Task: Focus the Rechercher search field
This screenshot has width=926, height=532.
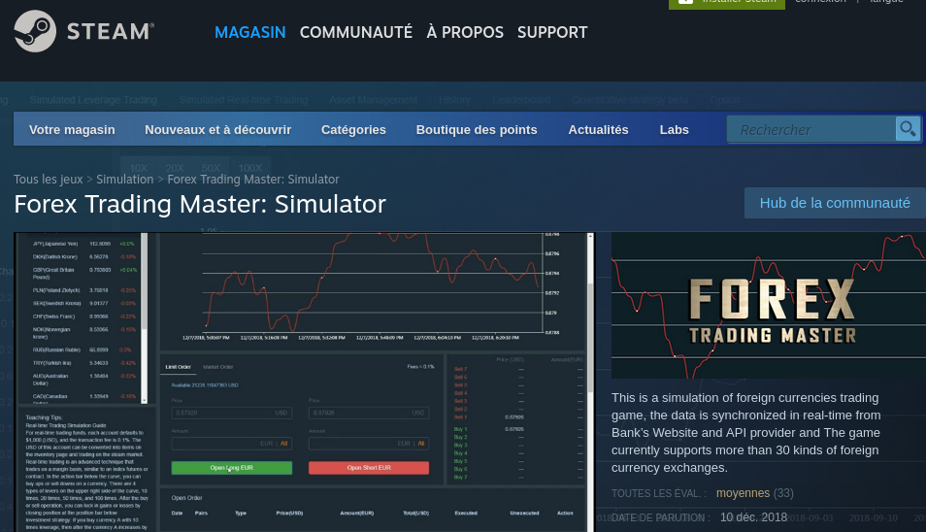Action: click(x=811, y=129)
